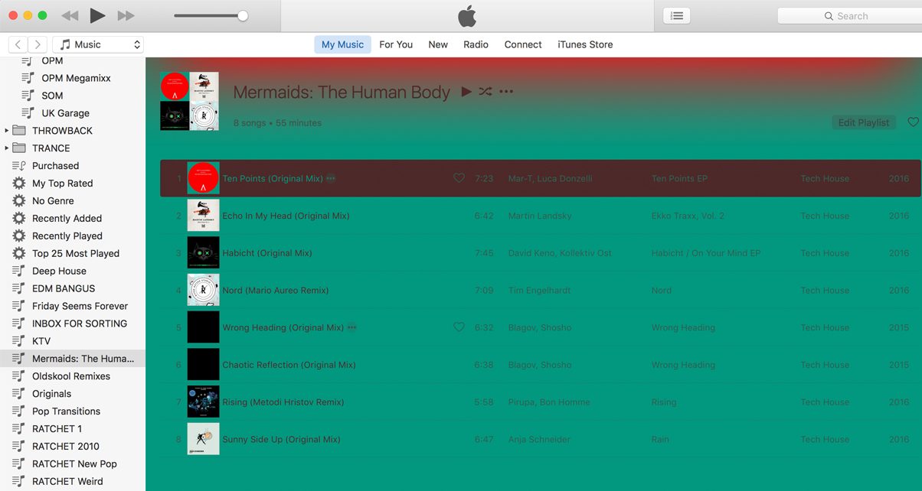Click the rewind playback icon
Screen dimensions: 922x491
point(69,15)
